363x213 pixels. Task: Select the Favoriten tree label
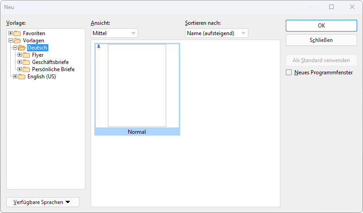(34, 33)
